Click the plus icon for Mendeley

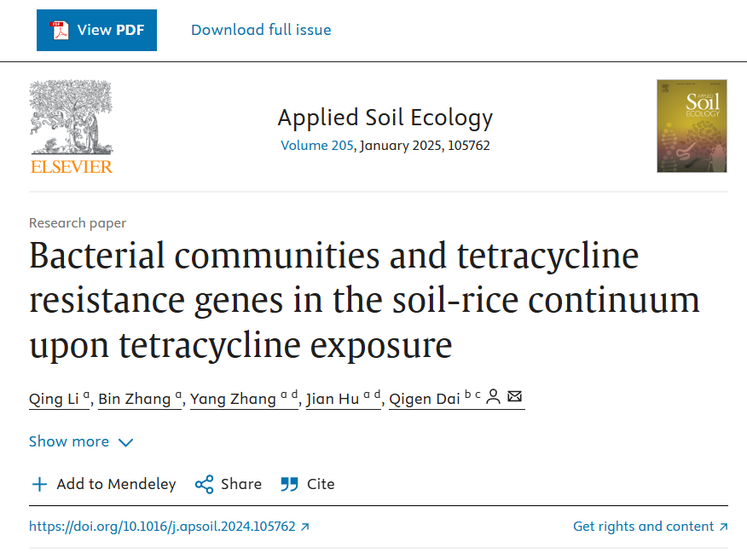pos(39,485)
